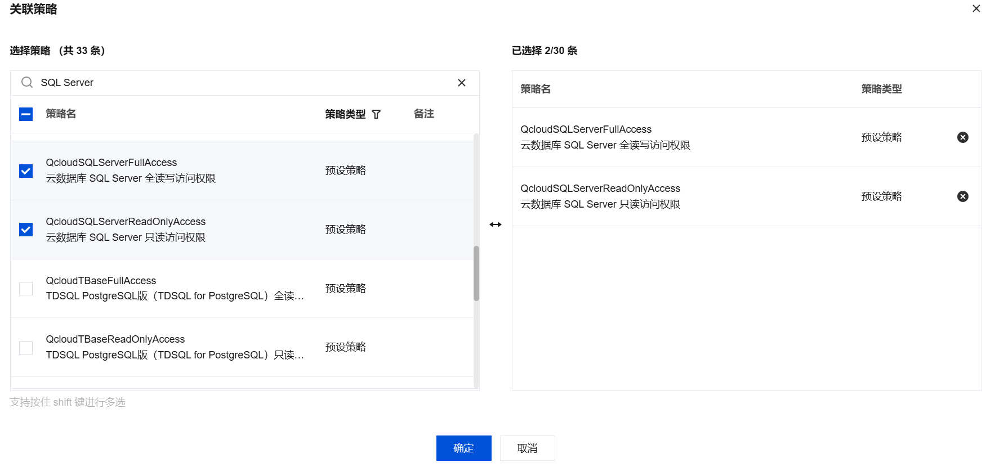Confirm with the 确定 button
995x467 pixels.
coord(464,448)
